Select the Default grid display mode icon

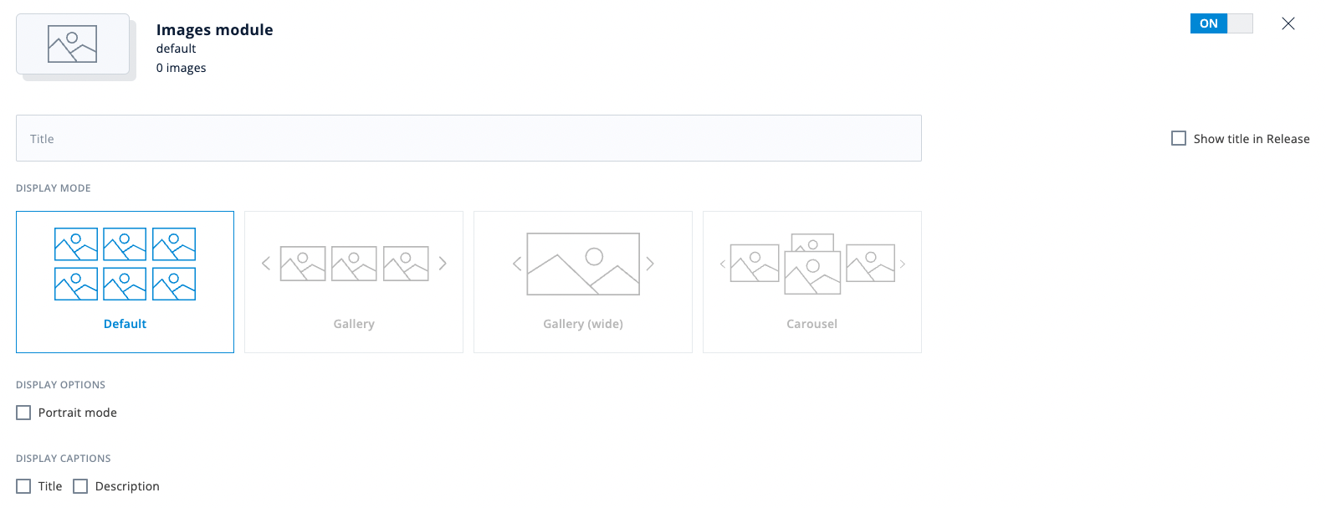click(125, 264)
